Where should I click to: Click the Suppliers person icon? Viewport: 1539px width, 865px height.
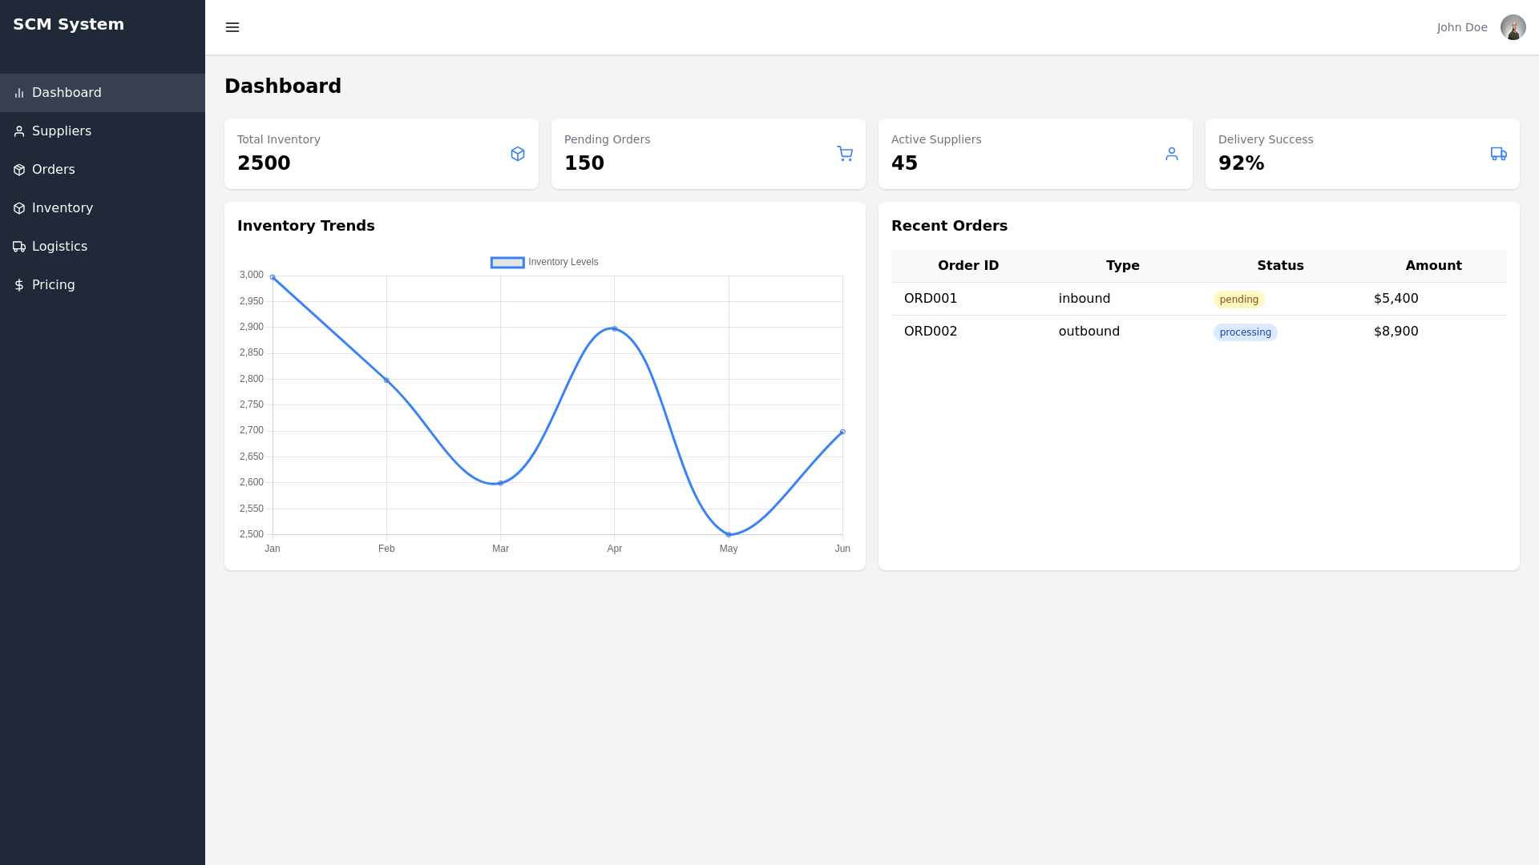tap(19, 131)
